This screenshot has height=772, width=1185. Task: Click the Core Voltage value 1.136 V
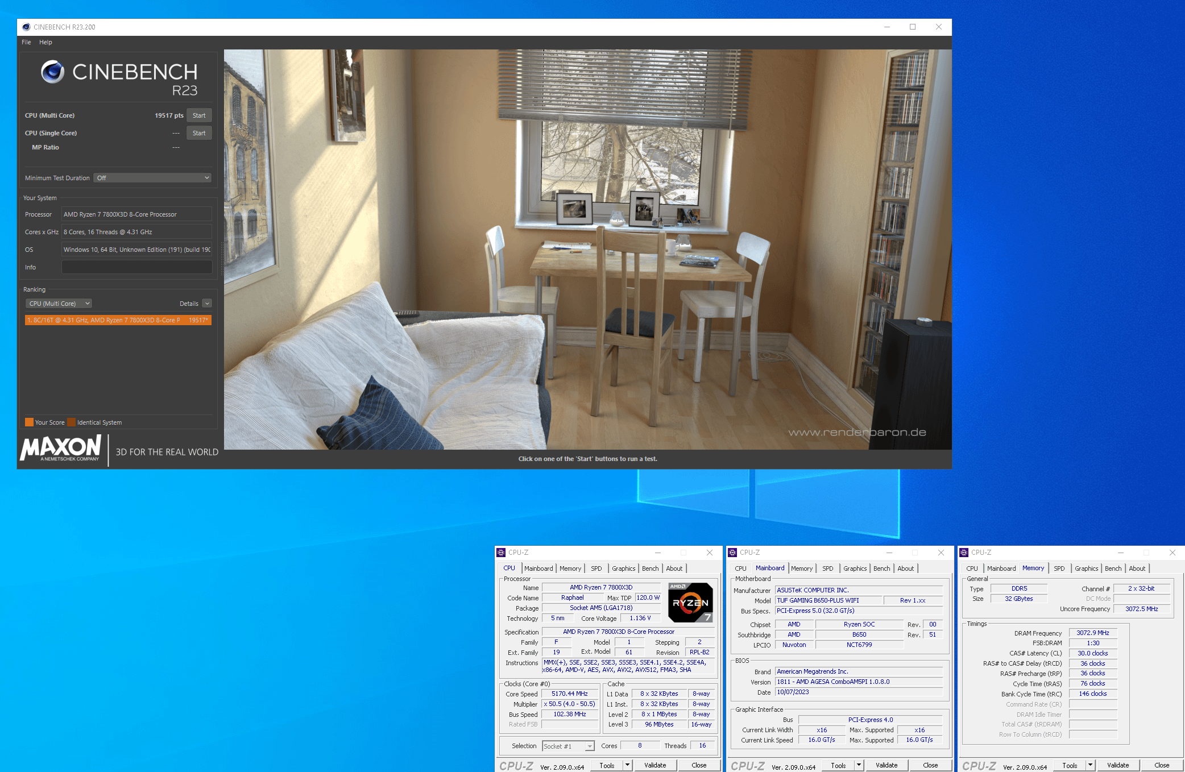click(640, 618)
